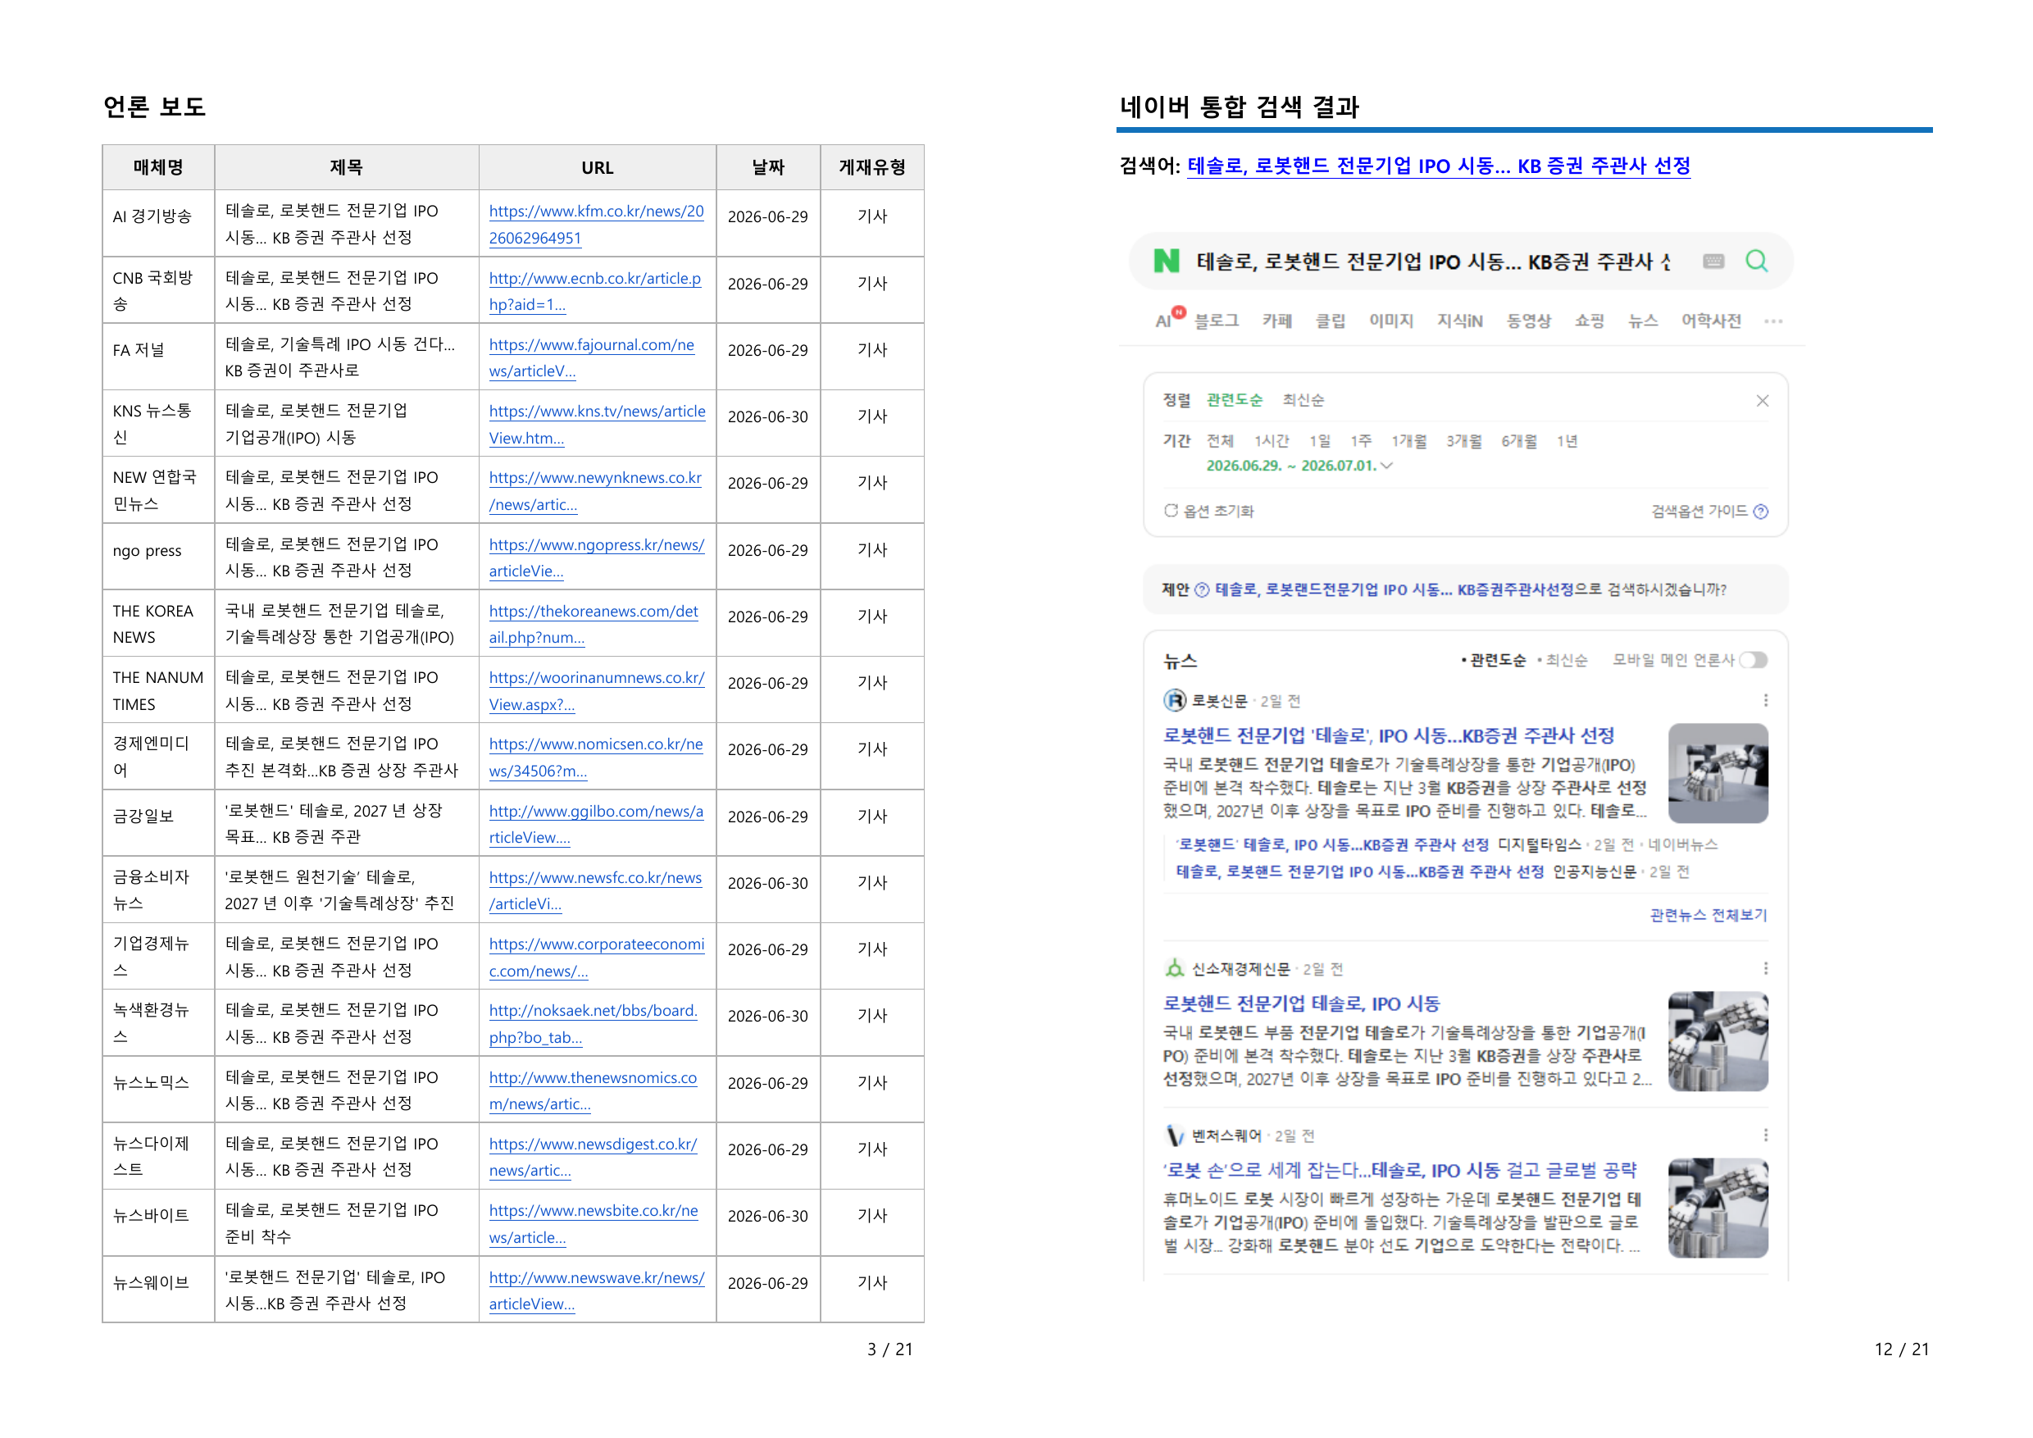Select 전체 period option
The width and height of the screenshot is (2033, 1438).
point(1219,441)
